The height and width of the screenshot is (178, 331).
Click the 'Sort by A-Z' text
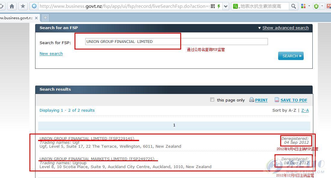click(x=284, y=110)
